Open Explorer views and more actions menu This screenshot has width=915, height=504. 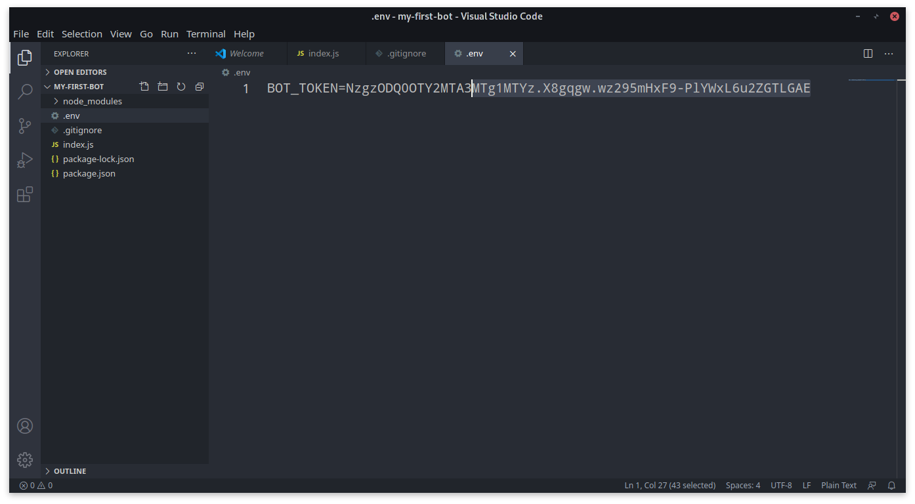click(192, 54)
